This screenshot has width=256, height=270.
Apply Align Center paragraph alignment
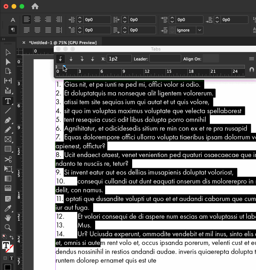(x=37, y=19)
